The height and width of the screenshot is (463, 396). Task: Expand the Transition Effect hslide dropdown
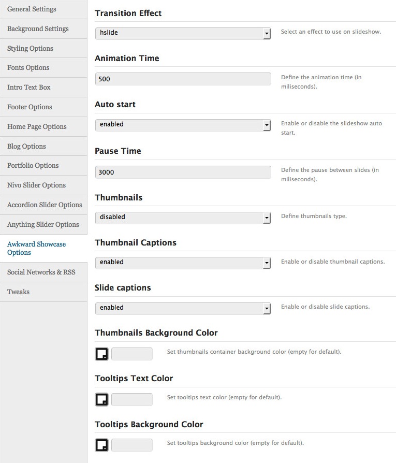[183, 33]
